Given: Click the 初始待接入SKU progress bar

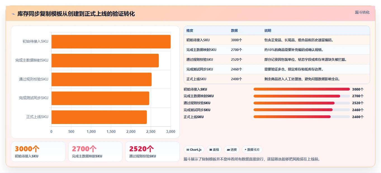Looking at the screenshot, I should click(x=302, y=89).
